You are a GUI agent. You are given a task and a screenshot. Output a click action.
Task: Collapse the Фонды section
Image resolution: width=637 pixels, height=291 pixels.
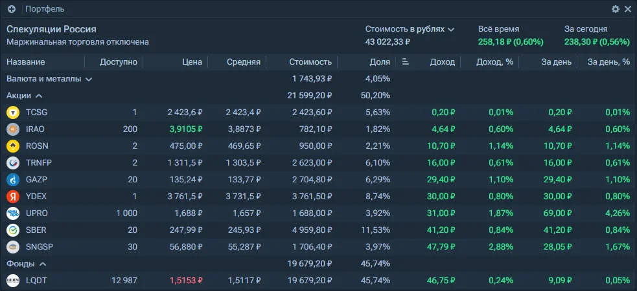coord(27,264)
